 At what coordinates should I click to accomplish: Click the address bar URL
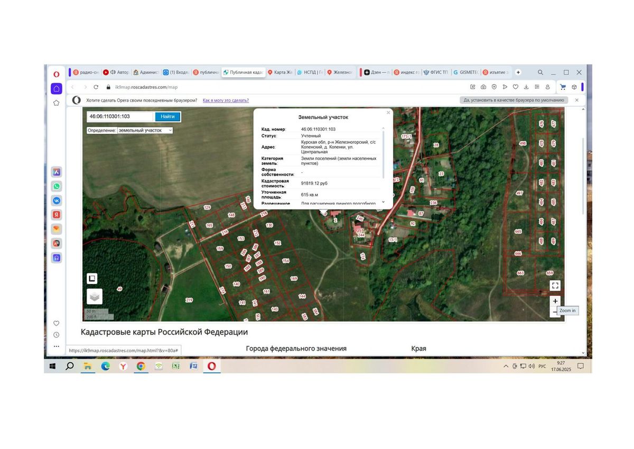tap(146, 87)
